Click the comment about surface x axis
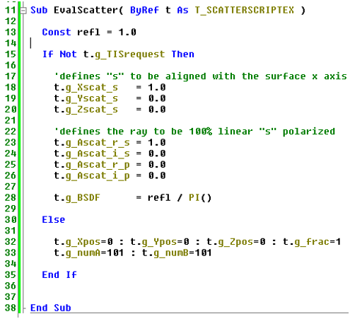This screenshot has width=350, height=319. tap(201, 76)
